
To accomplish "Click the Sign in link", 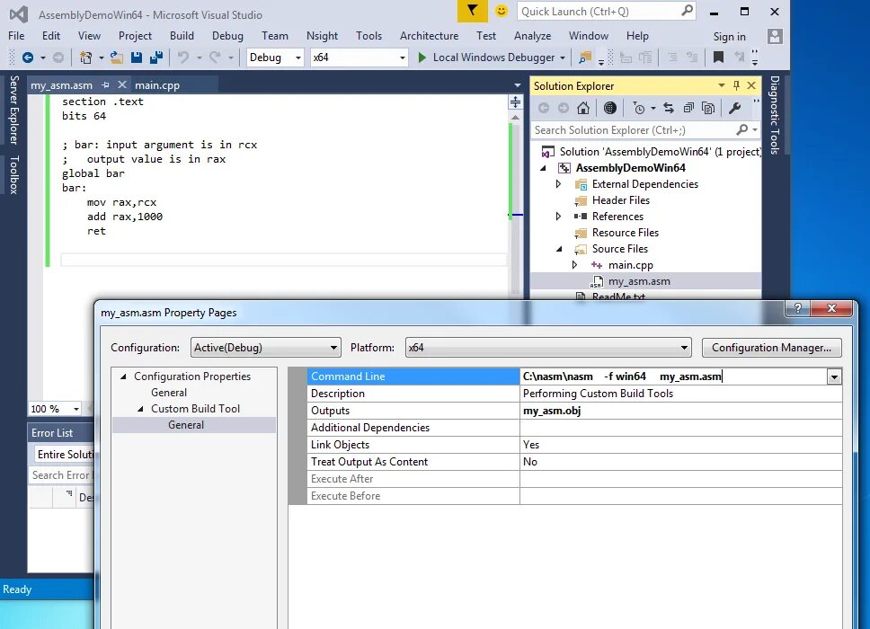I will 729,37.
